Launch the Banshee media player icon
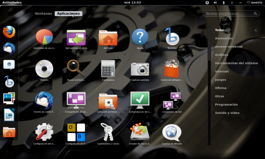The image size is (265, 159). [172, 37]
